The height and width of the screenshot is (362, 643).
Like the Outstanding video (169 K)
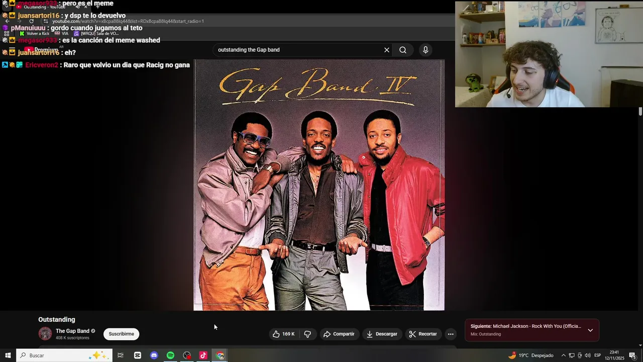click(284, 334)
